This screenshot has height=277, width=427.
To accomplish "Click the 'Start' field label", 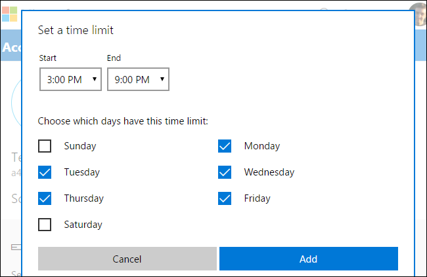I will tap(47, 59).
